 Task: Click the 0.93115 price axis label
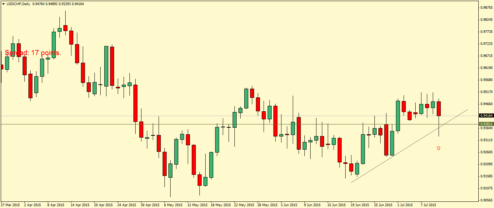coord(487,140)
